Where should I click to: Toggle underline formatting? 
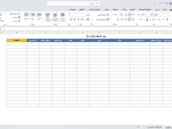[x=159, y=19]
